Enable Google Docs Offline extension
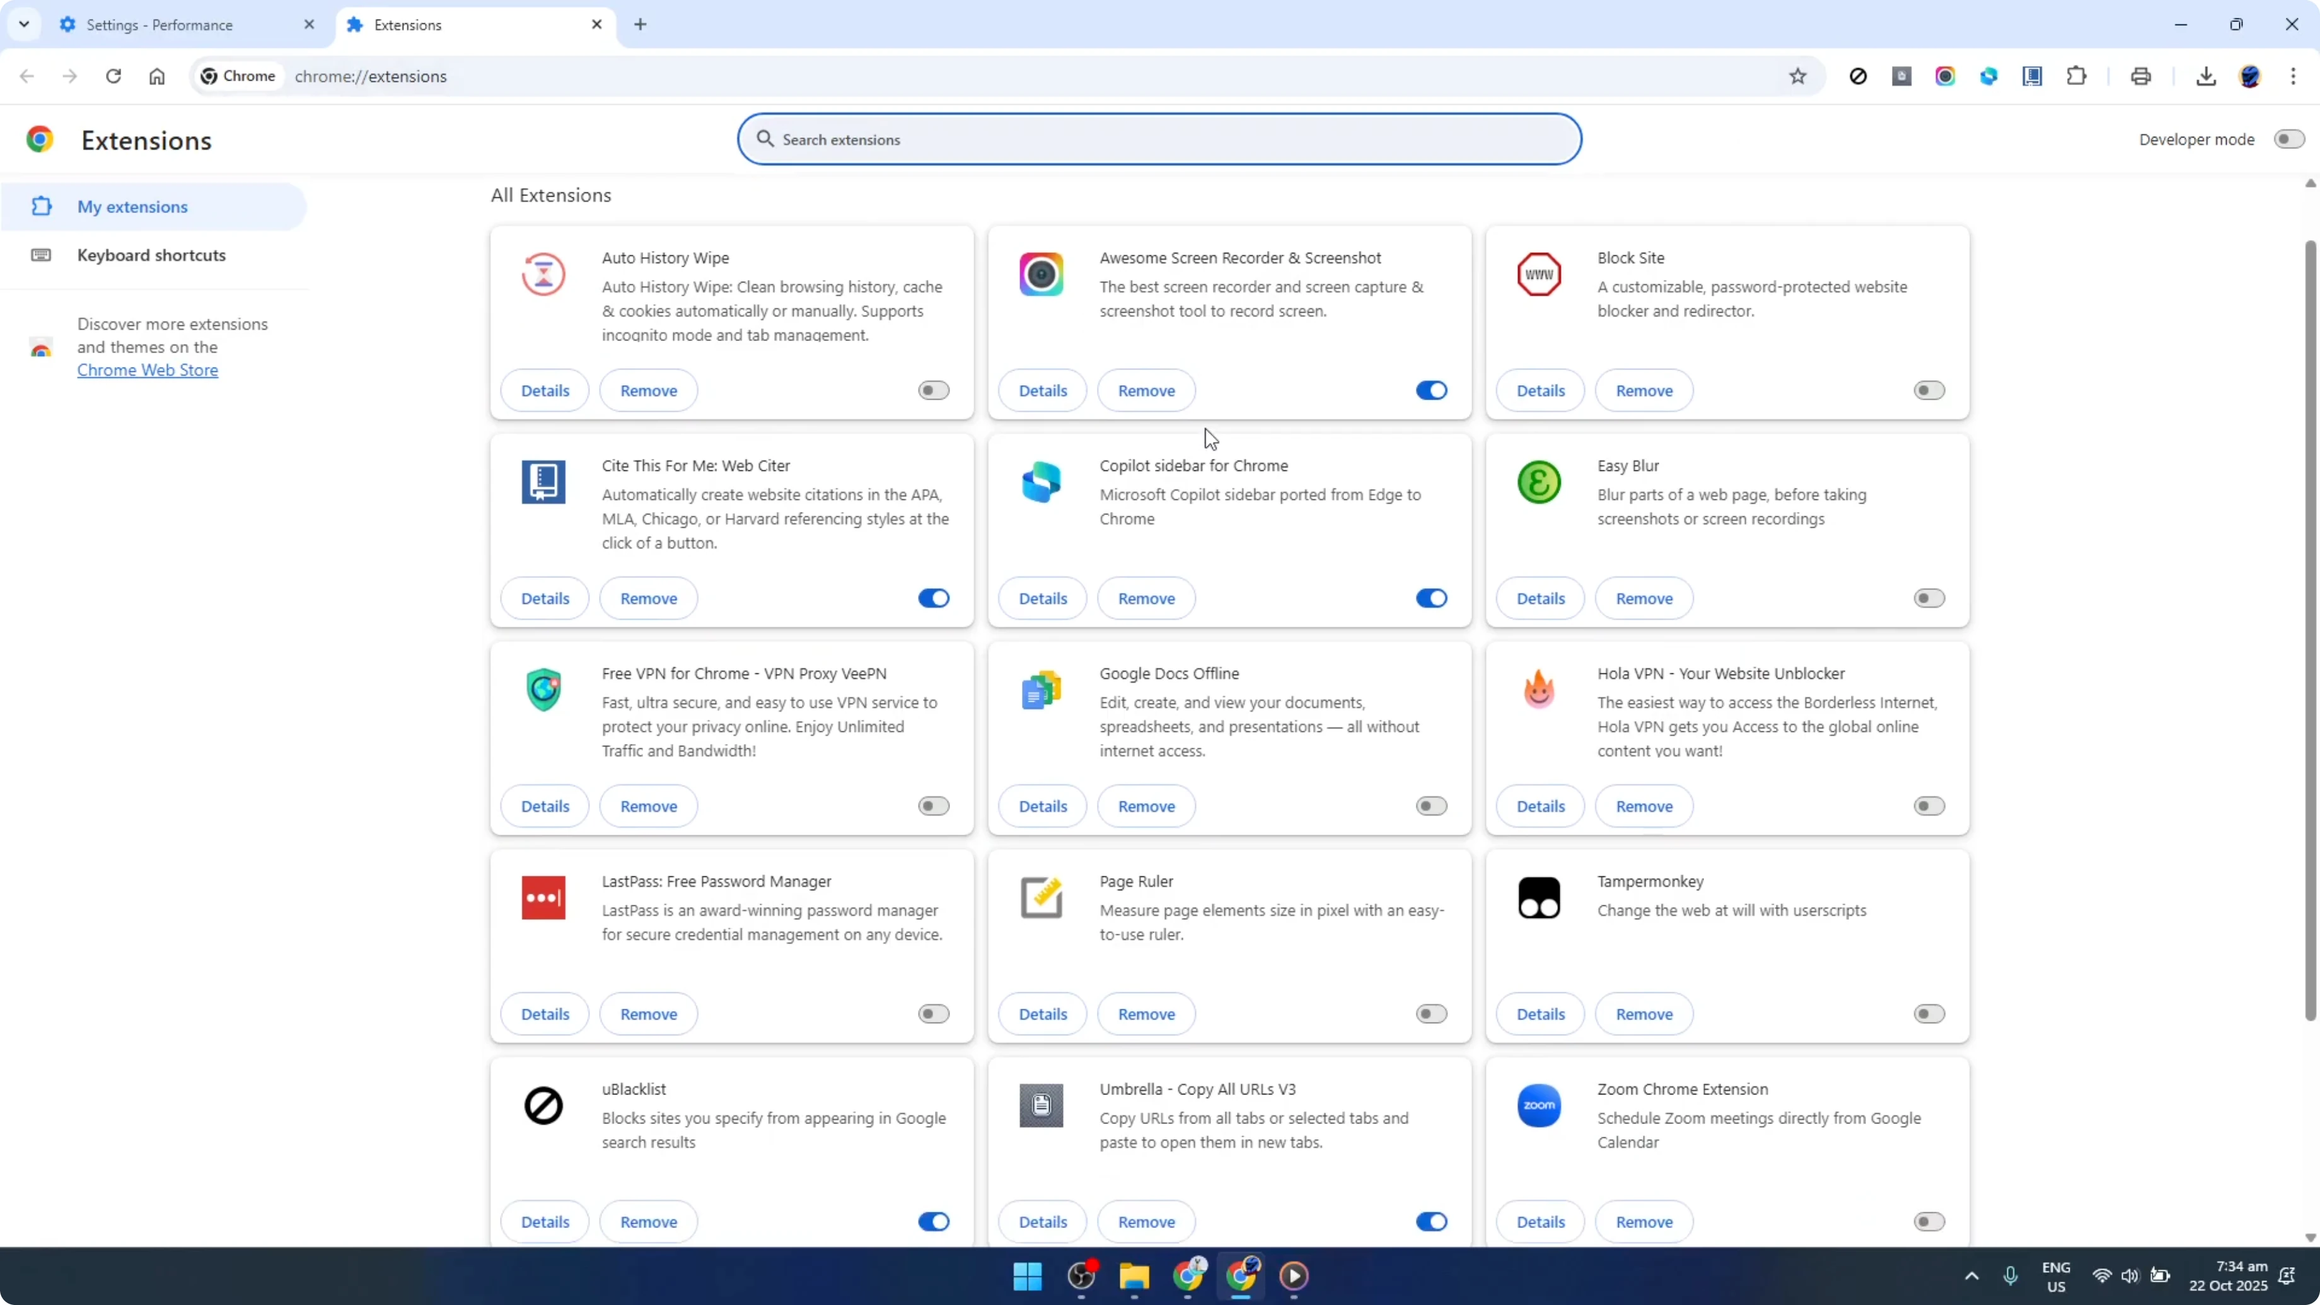Screen dimensions: 2320x1305 point(1431,806)
